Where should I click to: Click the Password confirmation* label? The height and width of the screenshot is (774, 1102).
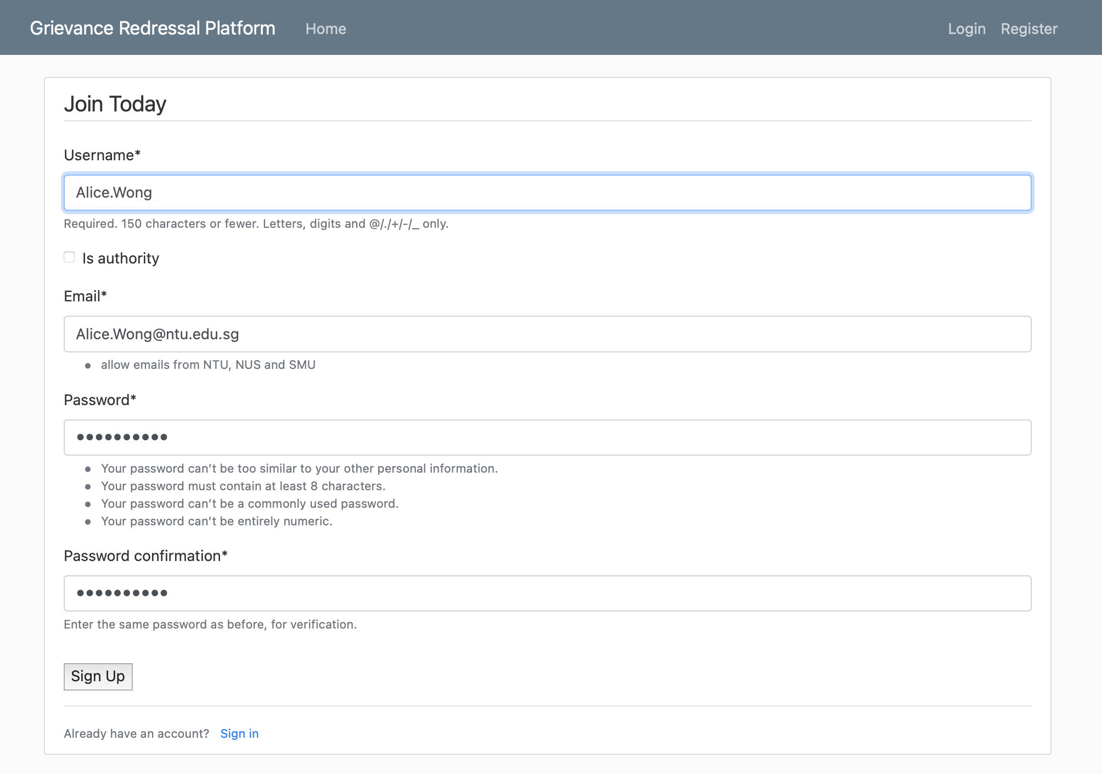point(145,556)
